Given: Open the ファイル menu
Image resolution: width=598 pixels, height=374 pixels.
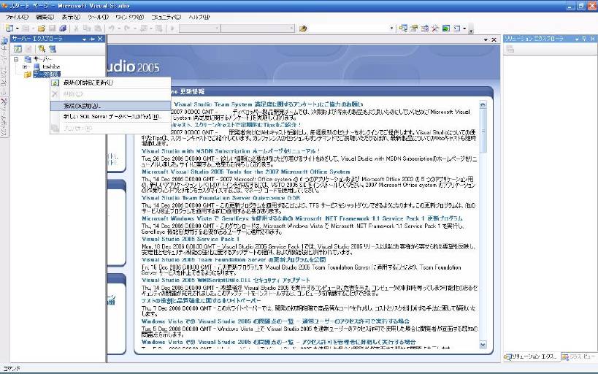Looking at the screenshot, I should 17,18.
